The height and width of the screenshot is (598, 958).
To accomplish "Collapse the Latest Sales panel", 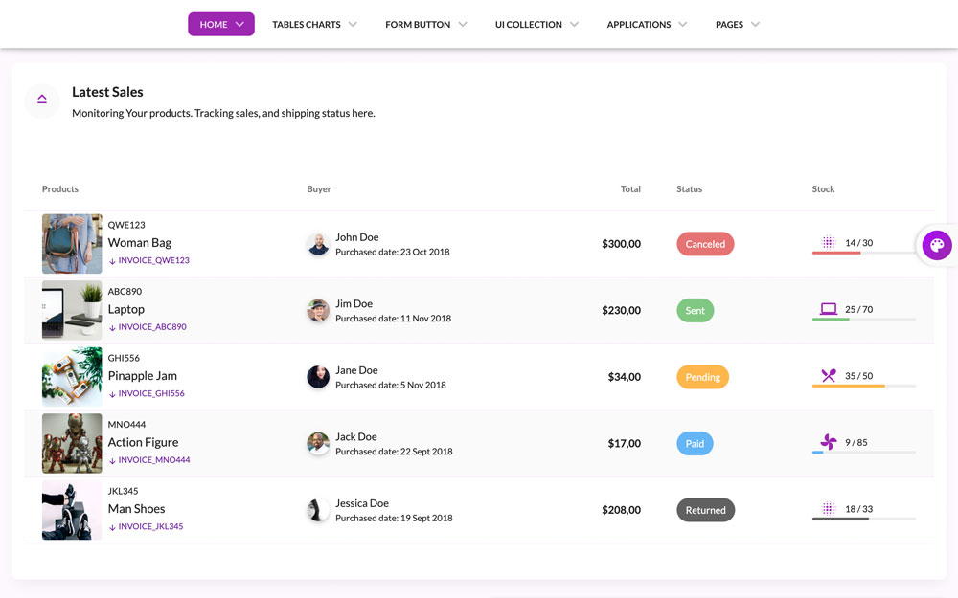I will click(42, 100).
